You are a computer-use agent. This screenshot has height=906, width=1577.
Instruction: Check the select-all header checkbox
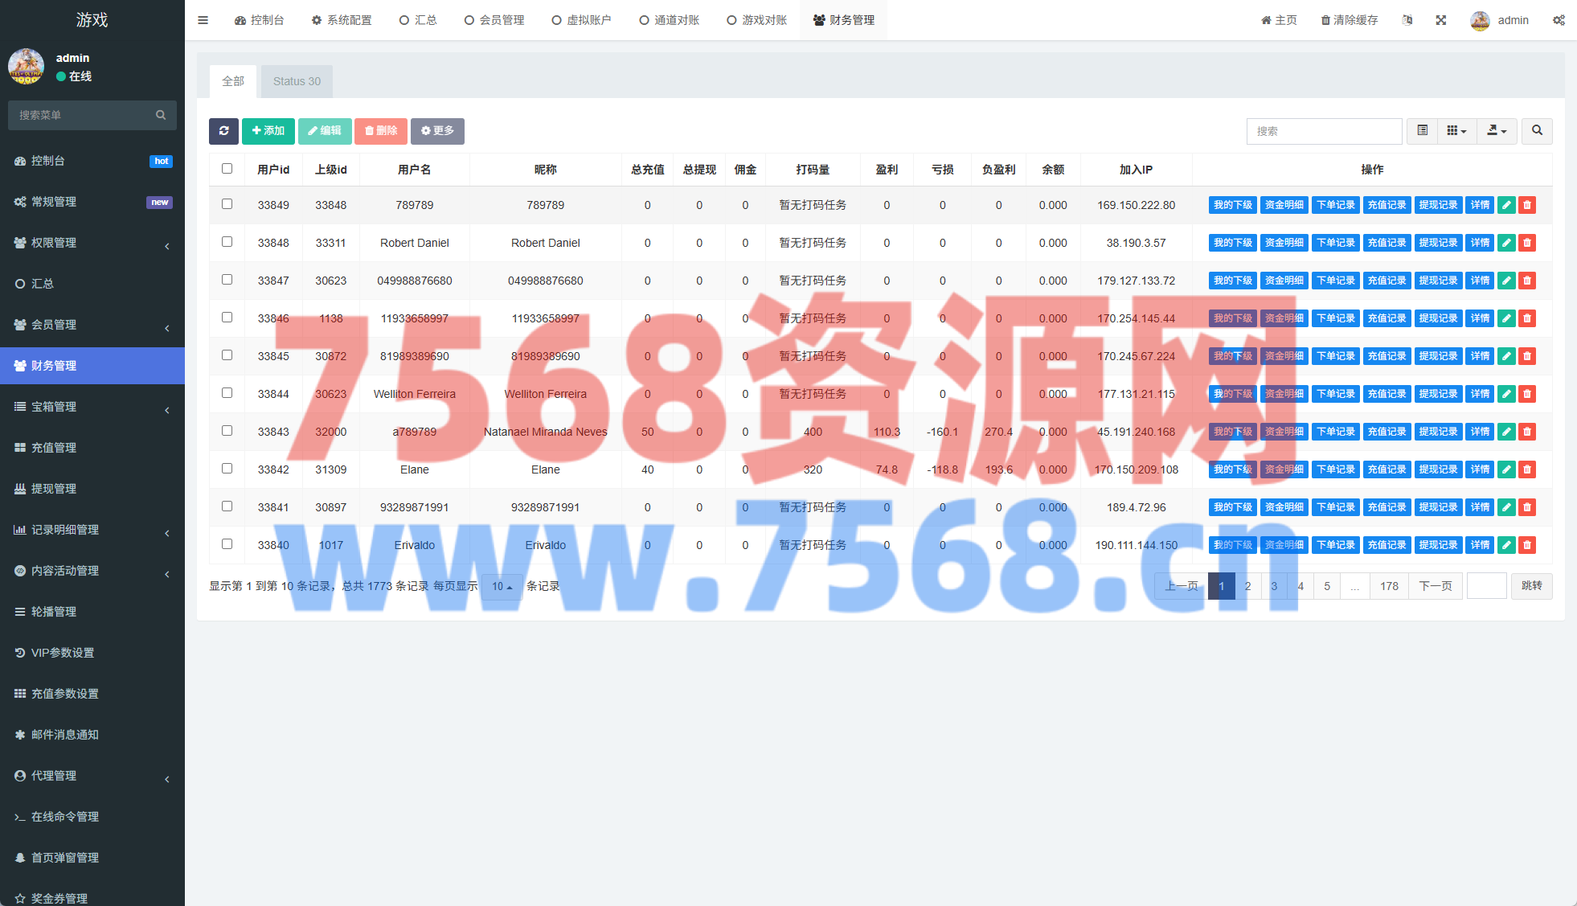[x=227, y=169]
